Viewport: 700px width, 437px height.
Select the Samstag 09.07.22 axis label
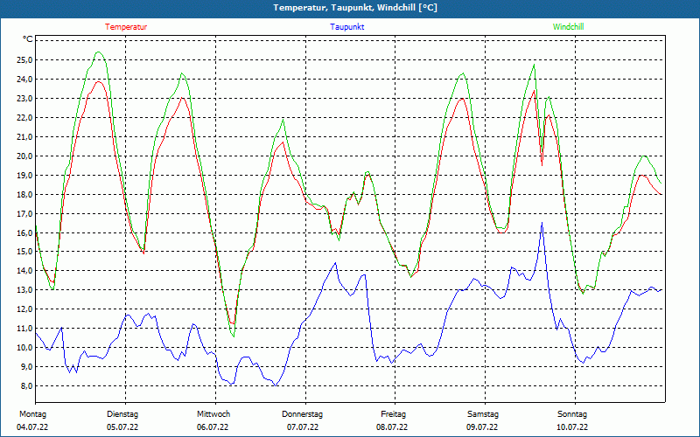click(483, 420)
